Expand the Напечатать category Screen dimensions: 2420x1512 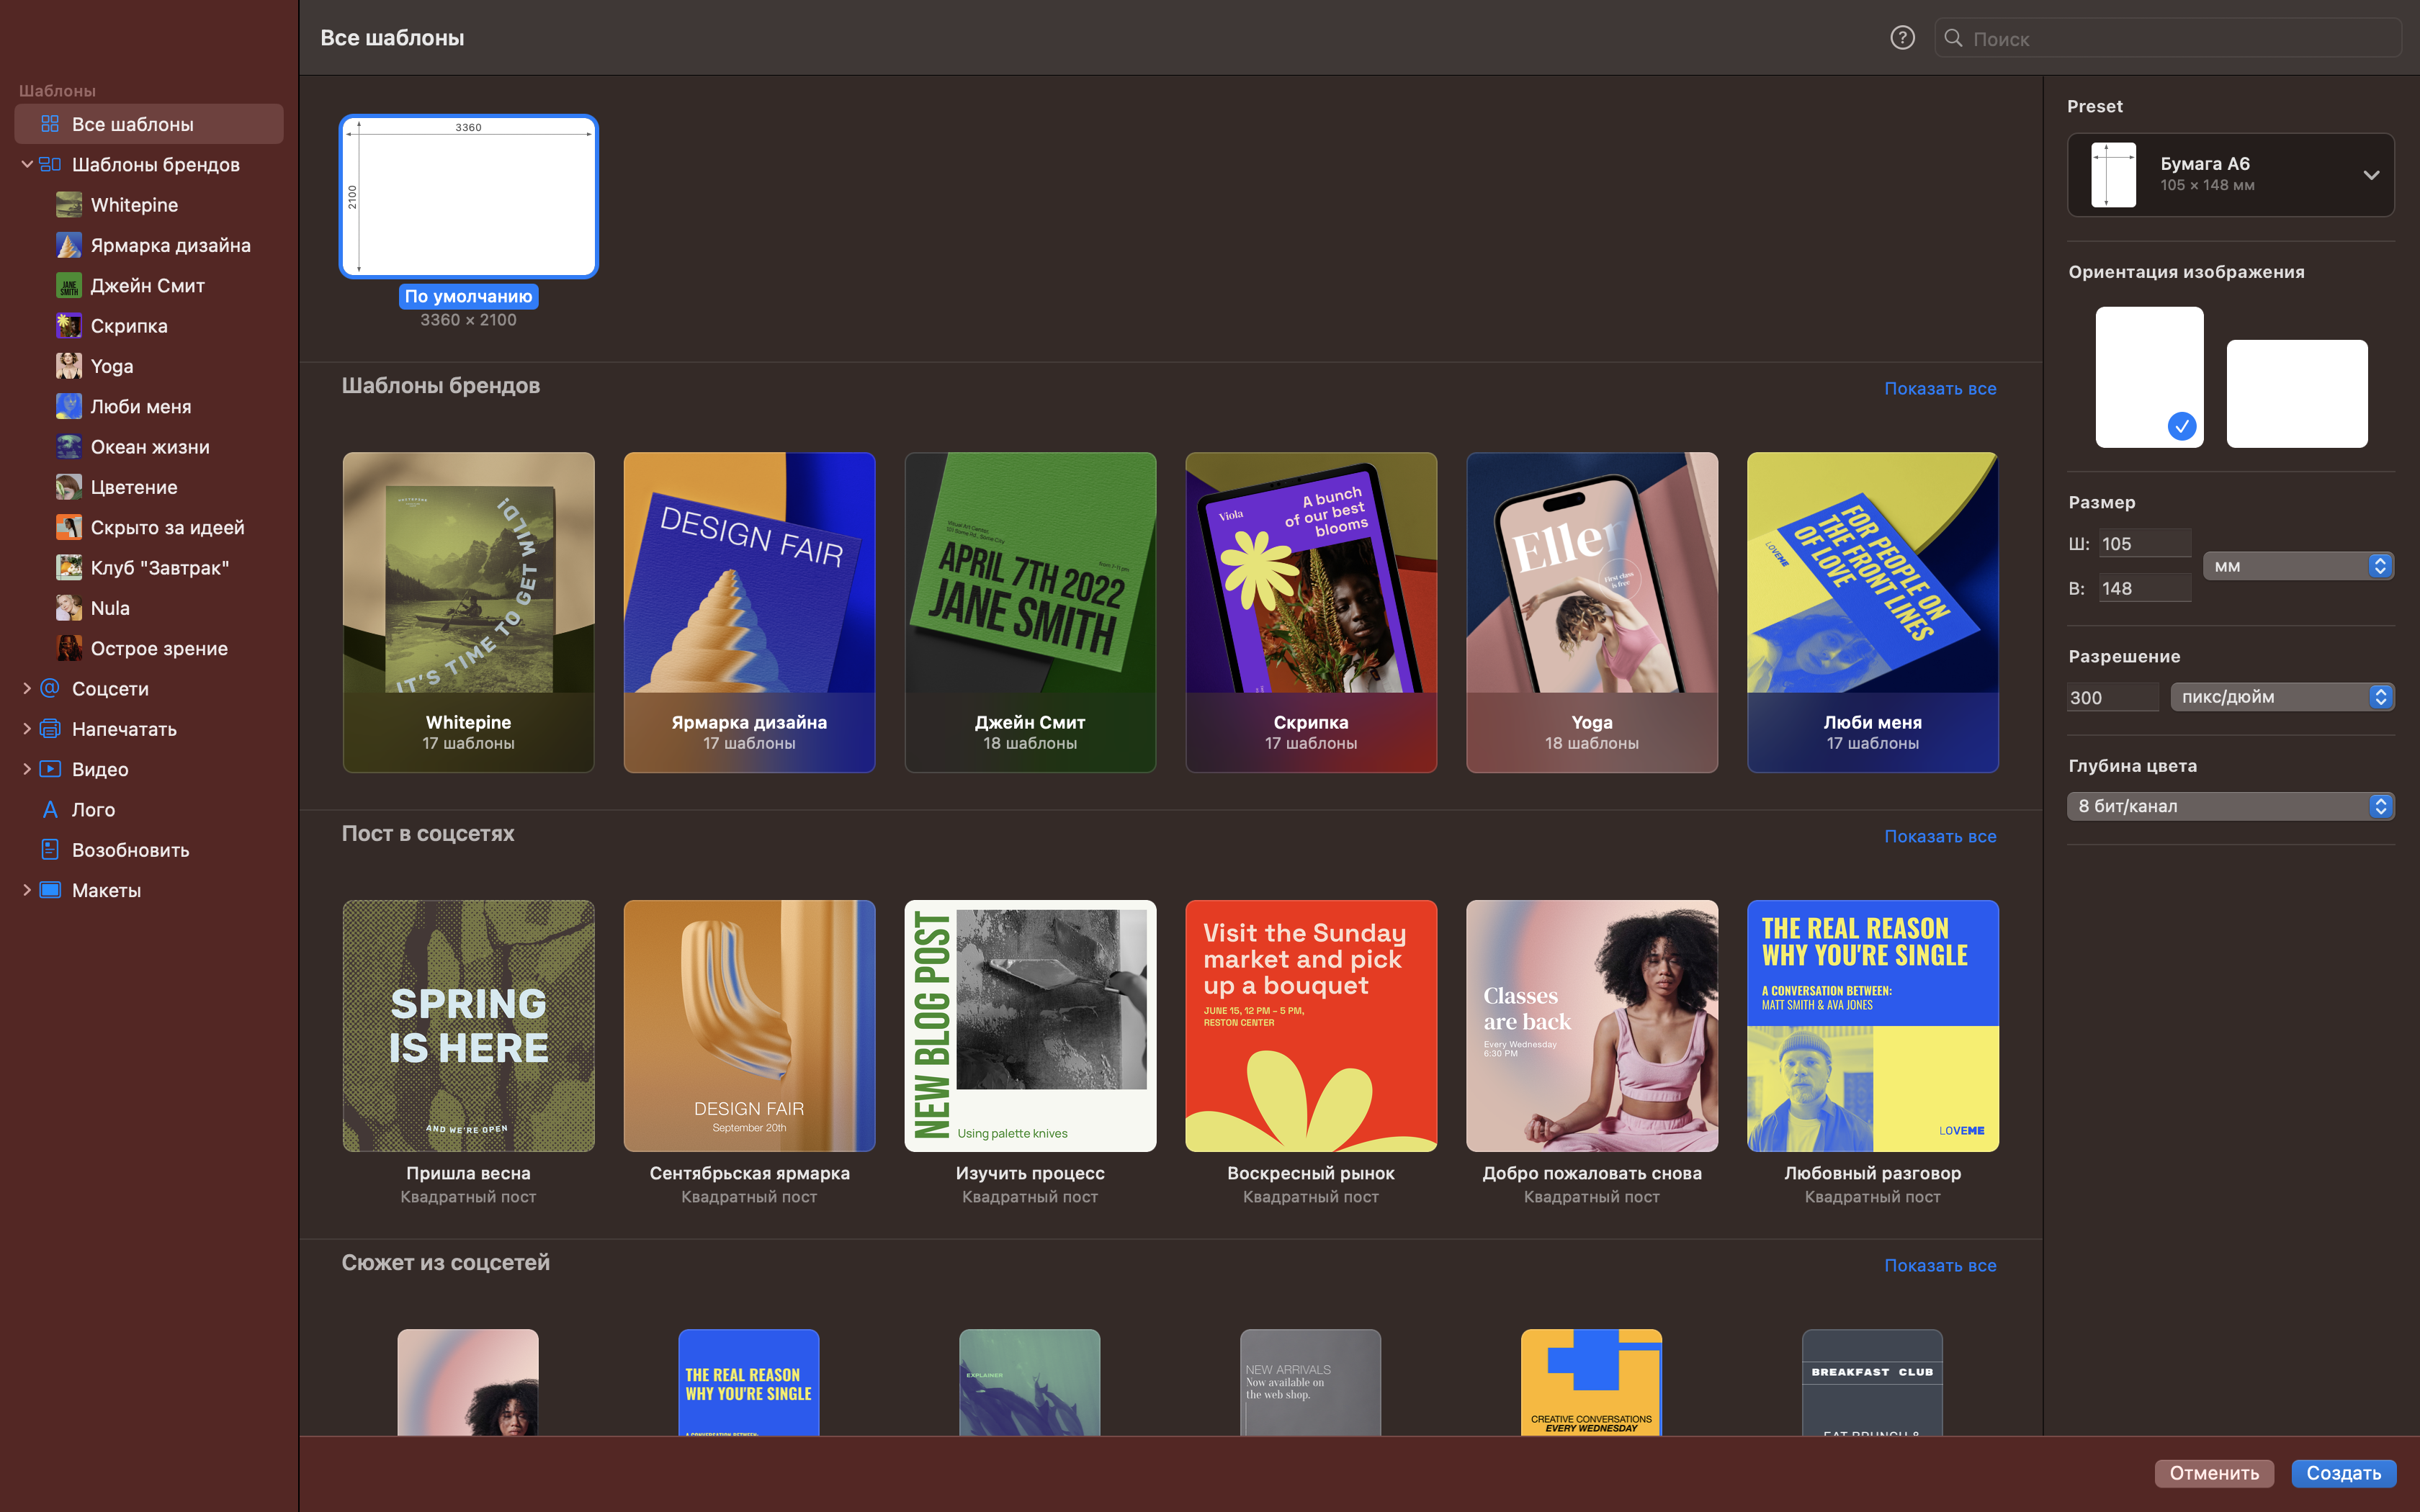(x=27, y=729)
